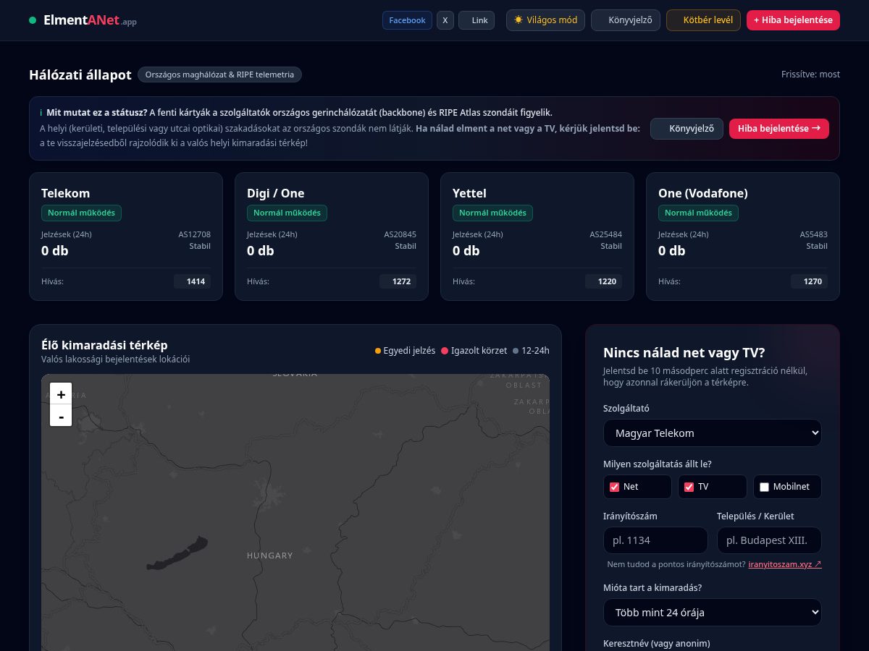Click + Hiba bejelentése in the header
This screenshot has width=869, height=651.
[793, 20]
